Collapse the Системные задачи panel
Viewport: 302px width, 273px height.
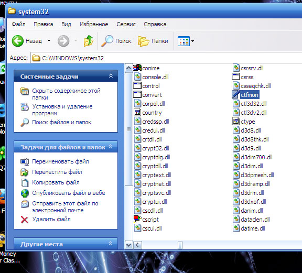click(111, 76)
